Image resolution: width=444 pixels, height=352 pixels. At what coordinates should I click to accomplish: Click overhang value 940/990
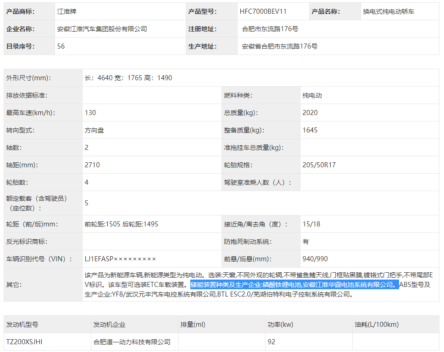[315, 259]
